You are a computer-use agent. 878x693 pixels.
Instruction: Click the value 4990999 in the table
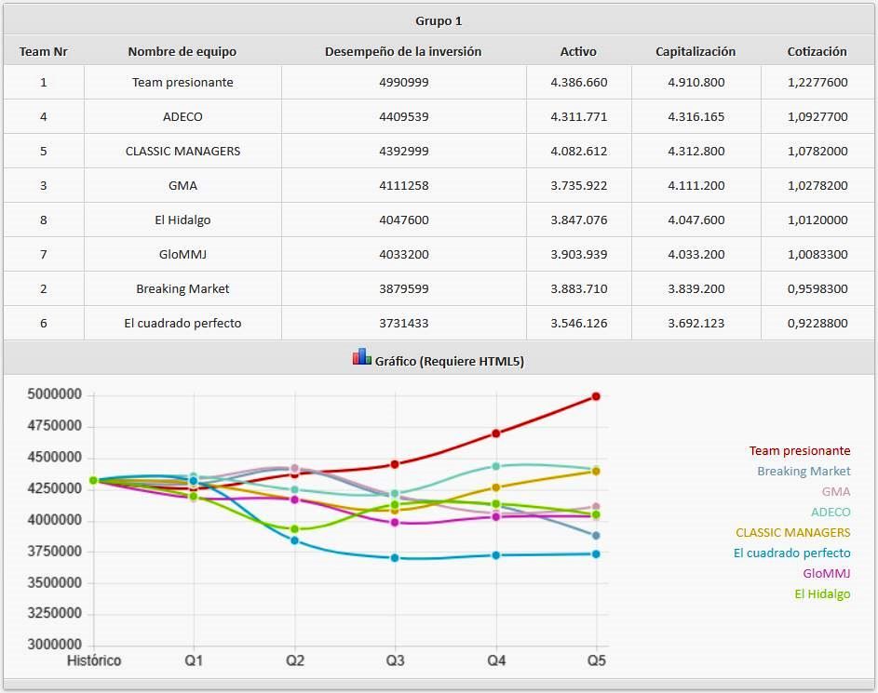[404, 82]
